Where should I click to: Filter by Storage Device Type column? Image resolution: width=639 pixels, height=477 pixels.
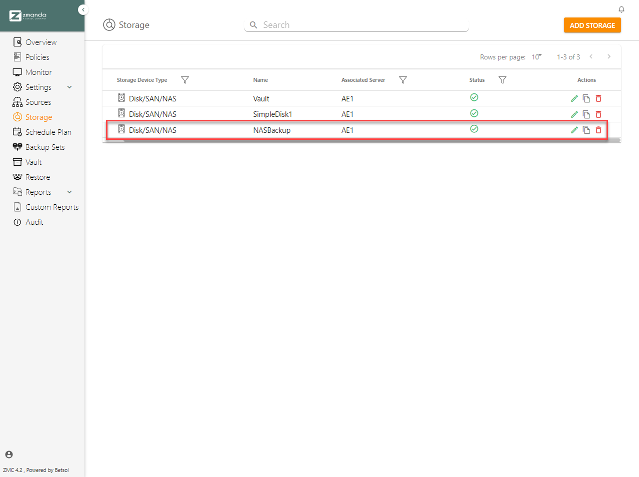(184, 80)
